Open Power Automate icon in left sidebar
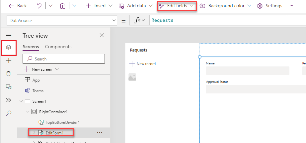The image size is (306, 143). [x=9, y=100]
